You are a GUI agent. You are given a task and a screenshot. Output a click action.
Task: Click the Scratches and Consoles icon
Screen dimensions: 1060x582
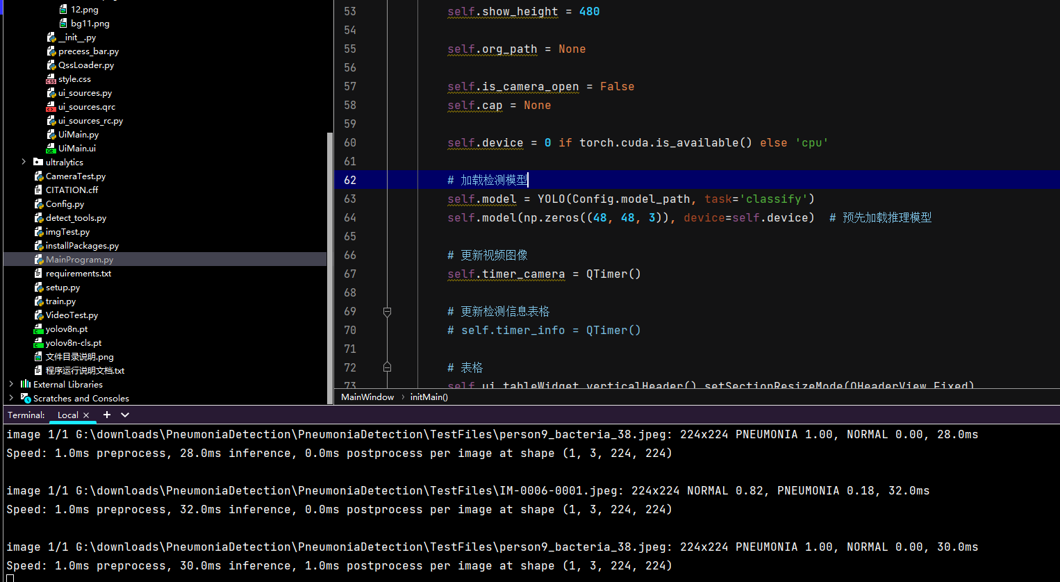26,398
